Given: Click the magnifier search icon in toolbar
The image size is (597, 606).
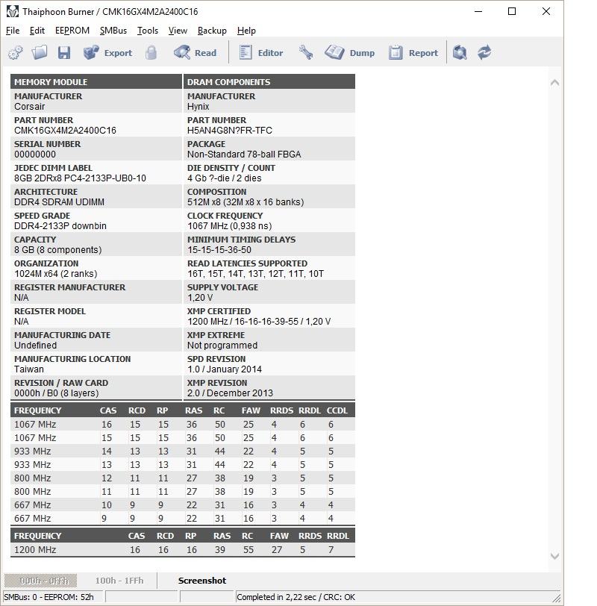Looking at the screenshot, I should click(460, 52).
